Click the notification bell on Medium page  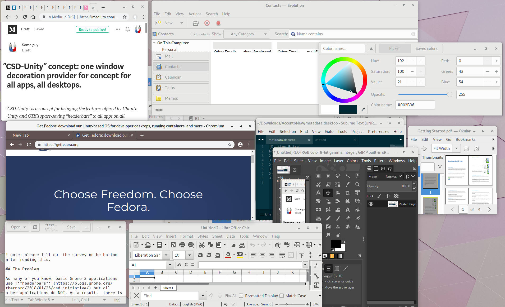pos(127,29)
